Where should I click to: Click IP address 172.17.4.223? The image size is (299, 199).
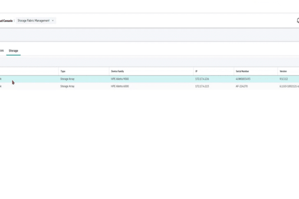[202, 86]
